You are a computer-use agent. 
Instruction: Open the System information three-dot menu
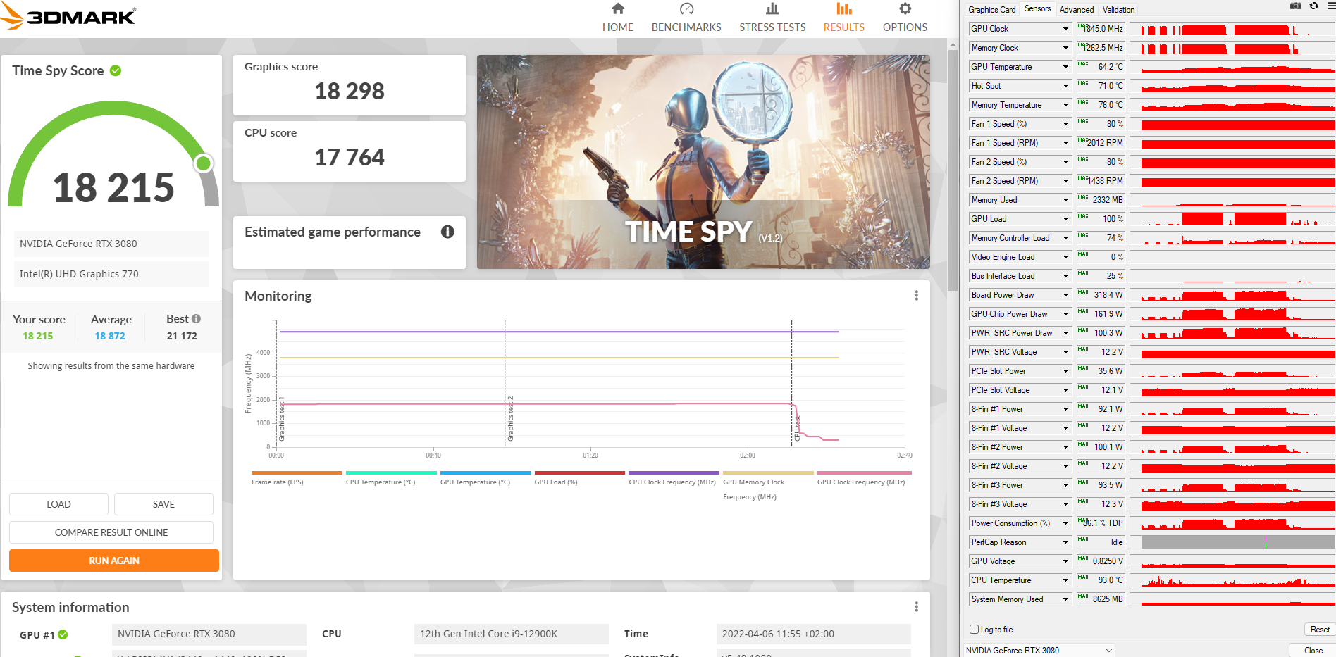[916, 607]
